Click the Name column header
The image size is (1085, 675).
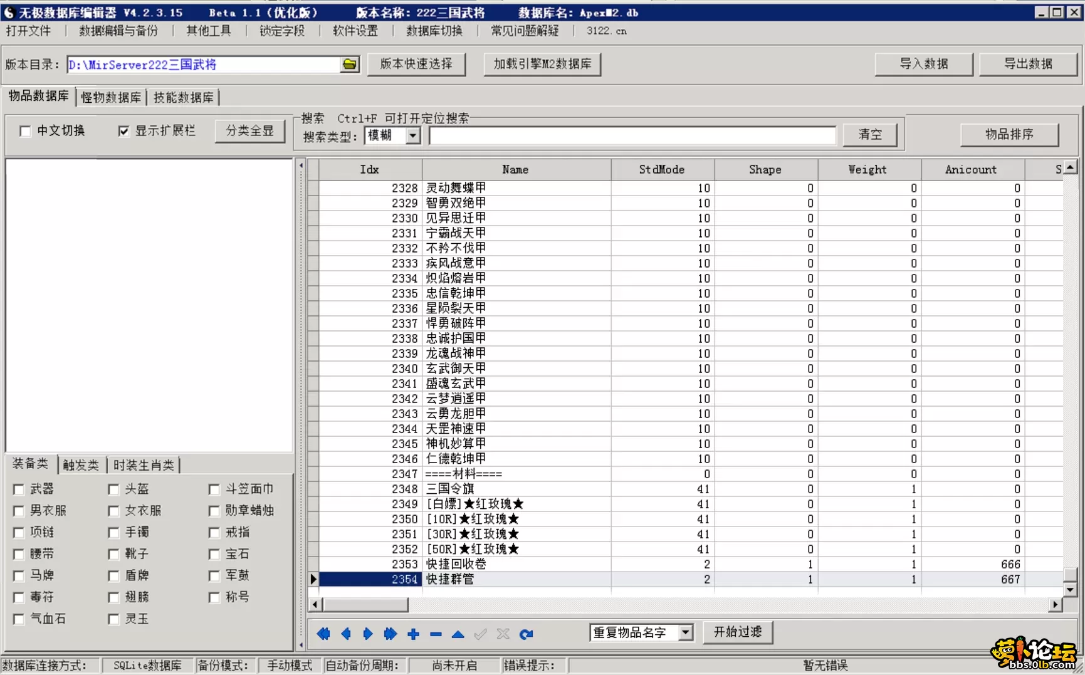click(516, 169)
